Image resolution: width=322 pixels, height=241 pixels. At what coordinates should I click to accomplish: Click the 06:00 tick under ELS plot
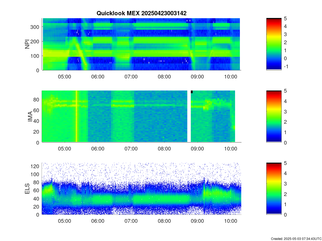98,221
